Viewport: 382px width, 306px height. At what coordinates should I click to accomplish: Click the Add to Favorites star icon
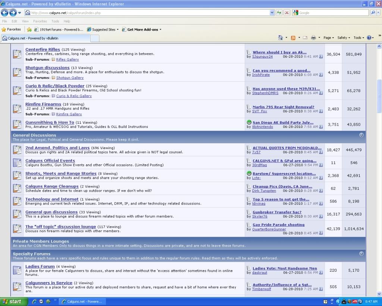29,29
